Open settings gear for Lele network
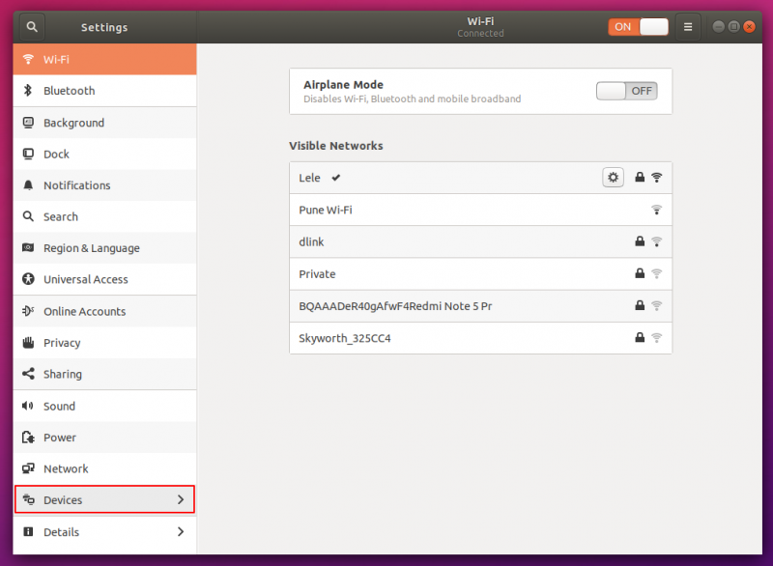The width and height of the screenshot is (773, 566). pos(613,178)
